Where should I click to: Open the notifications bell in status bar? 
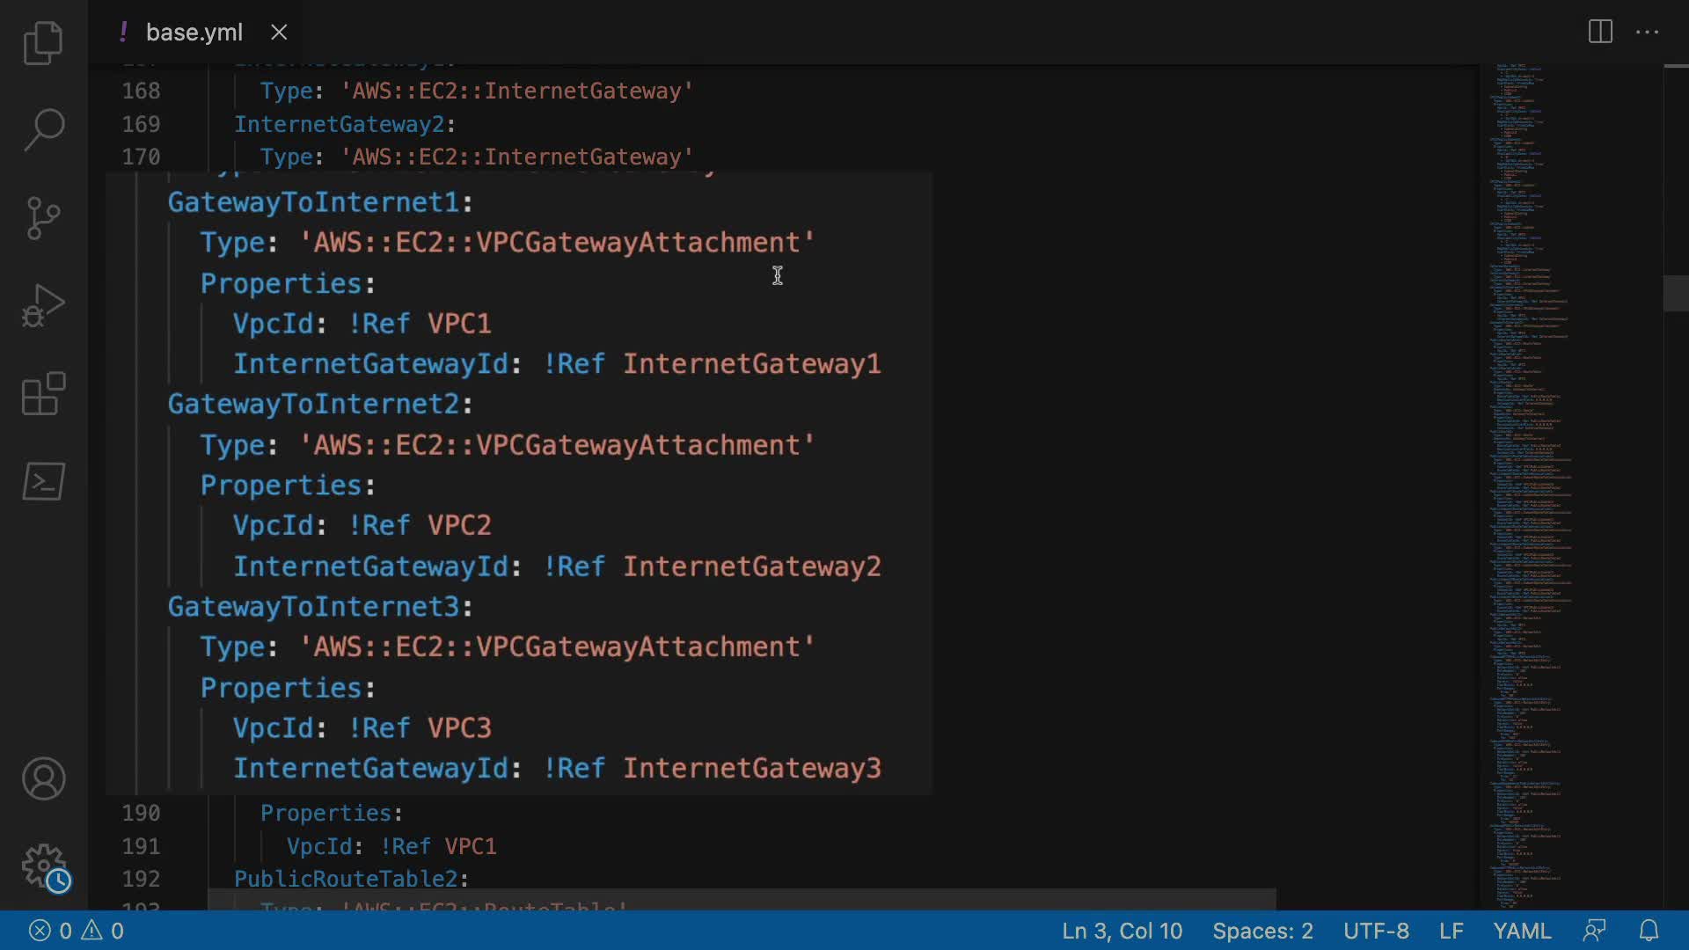pyautogui.click(x=1649, y=931)
